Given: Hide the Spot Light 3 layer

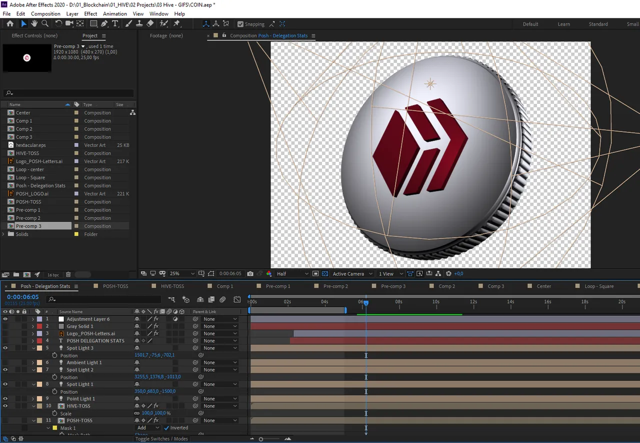Looking at the screenshot, I should click(x=5, y=348).
